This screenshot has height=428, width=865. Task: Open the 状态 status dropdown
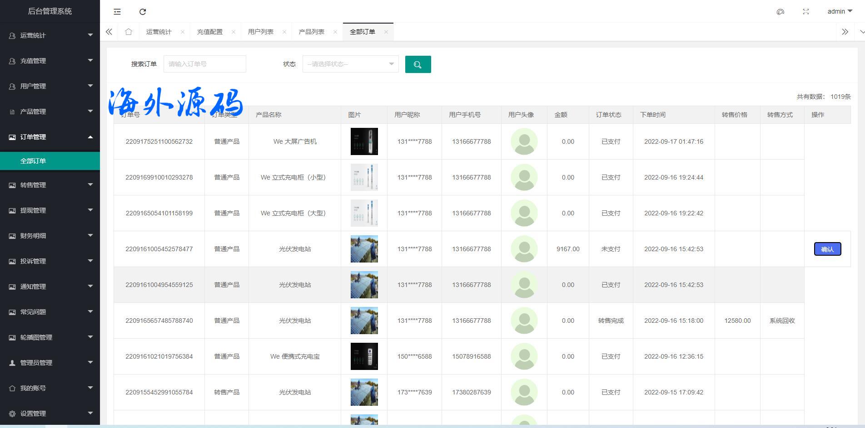[350, 64]
